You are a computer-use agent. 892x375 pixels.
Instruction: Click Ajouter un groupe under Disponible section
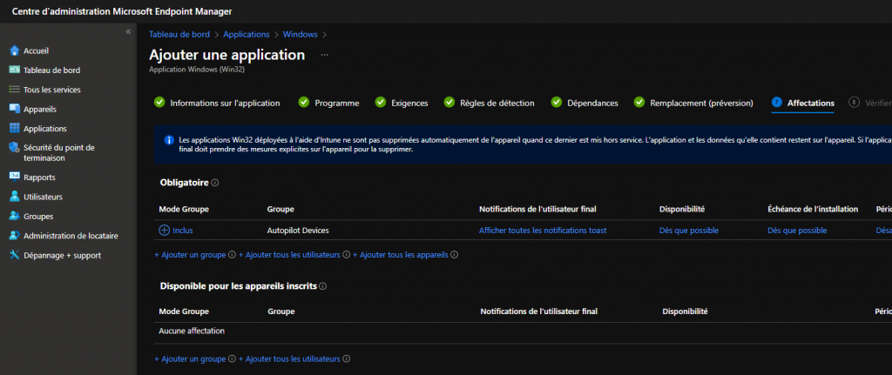click(x=190, y=359)
